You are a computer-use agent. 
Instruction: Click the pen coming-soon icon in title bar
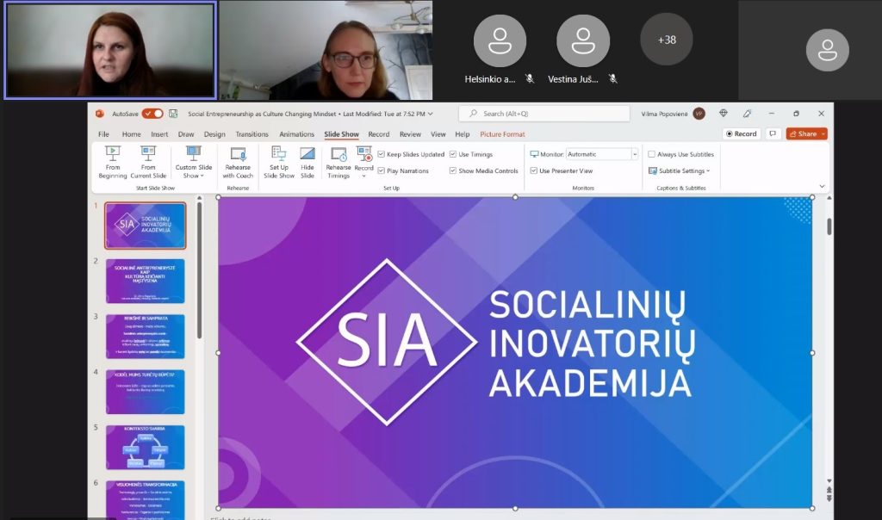click(x=747, y=114)
